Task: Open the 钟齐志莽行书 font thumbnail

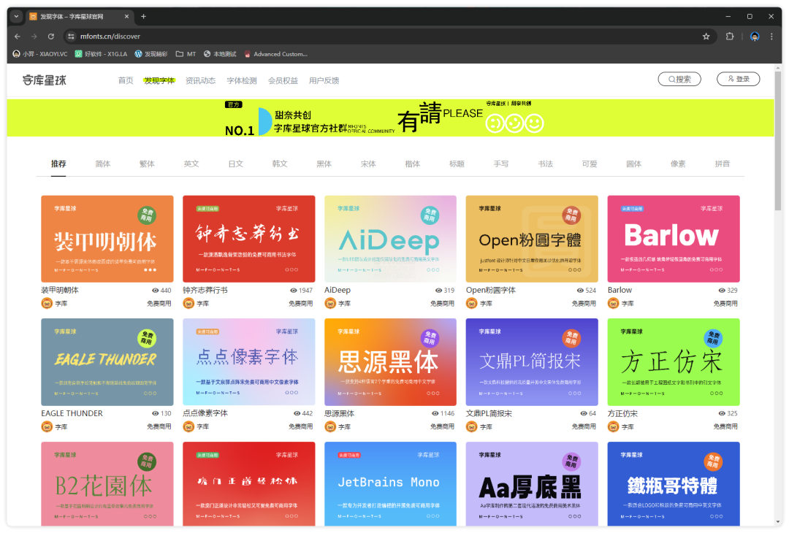Action: [x=248, y=239]
